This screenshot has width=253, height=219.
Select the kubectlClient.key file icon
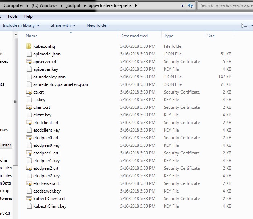click(x=29, y=206)
